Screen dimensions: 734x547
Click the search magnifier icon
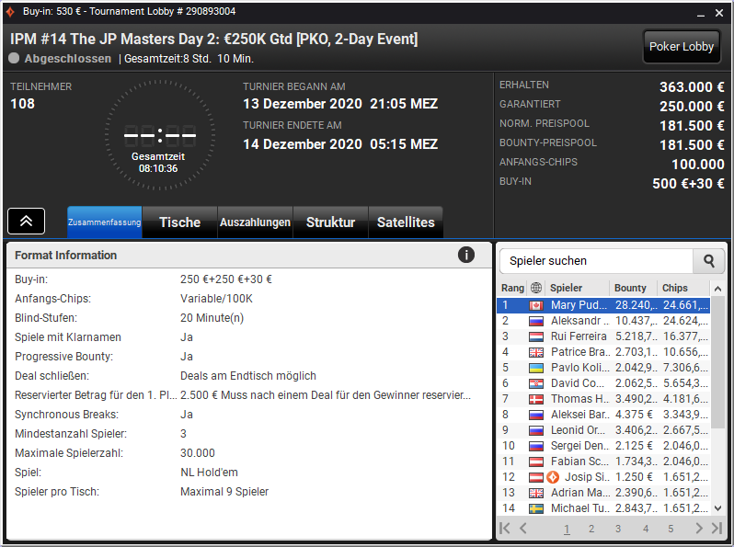[709, 261]
